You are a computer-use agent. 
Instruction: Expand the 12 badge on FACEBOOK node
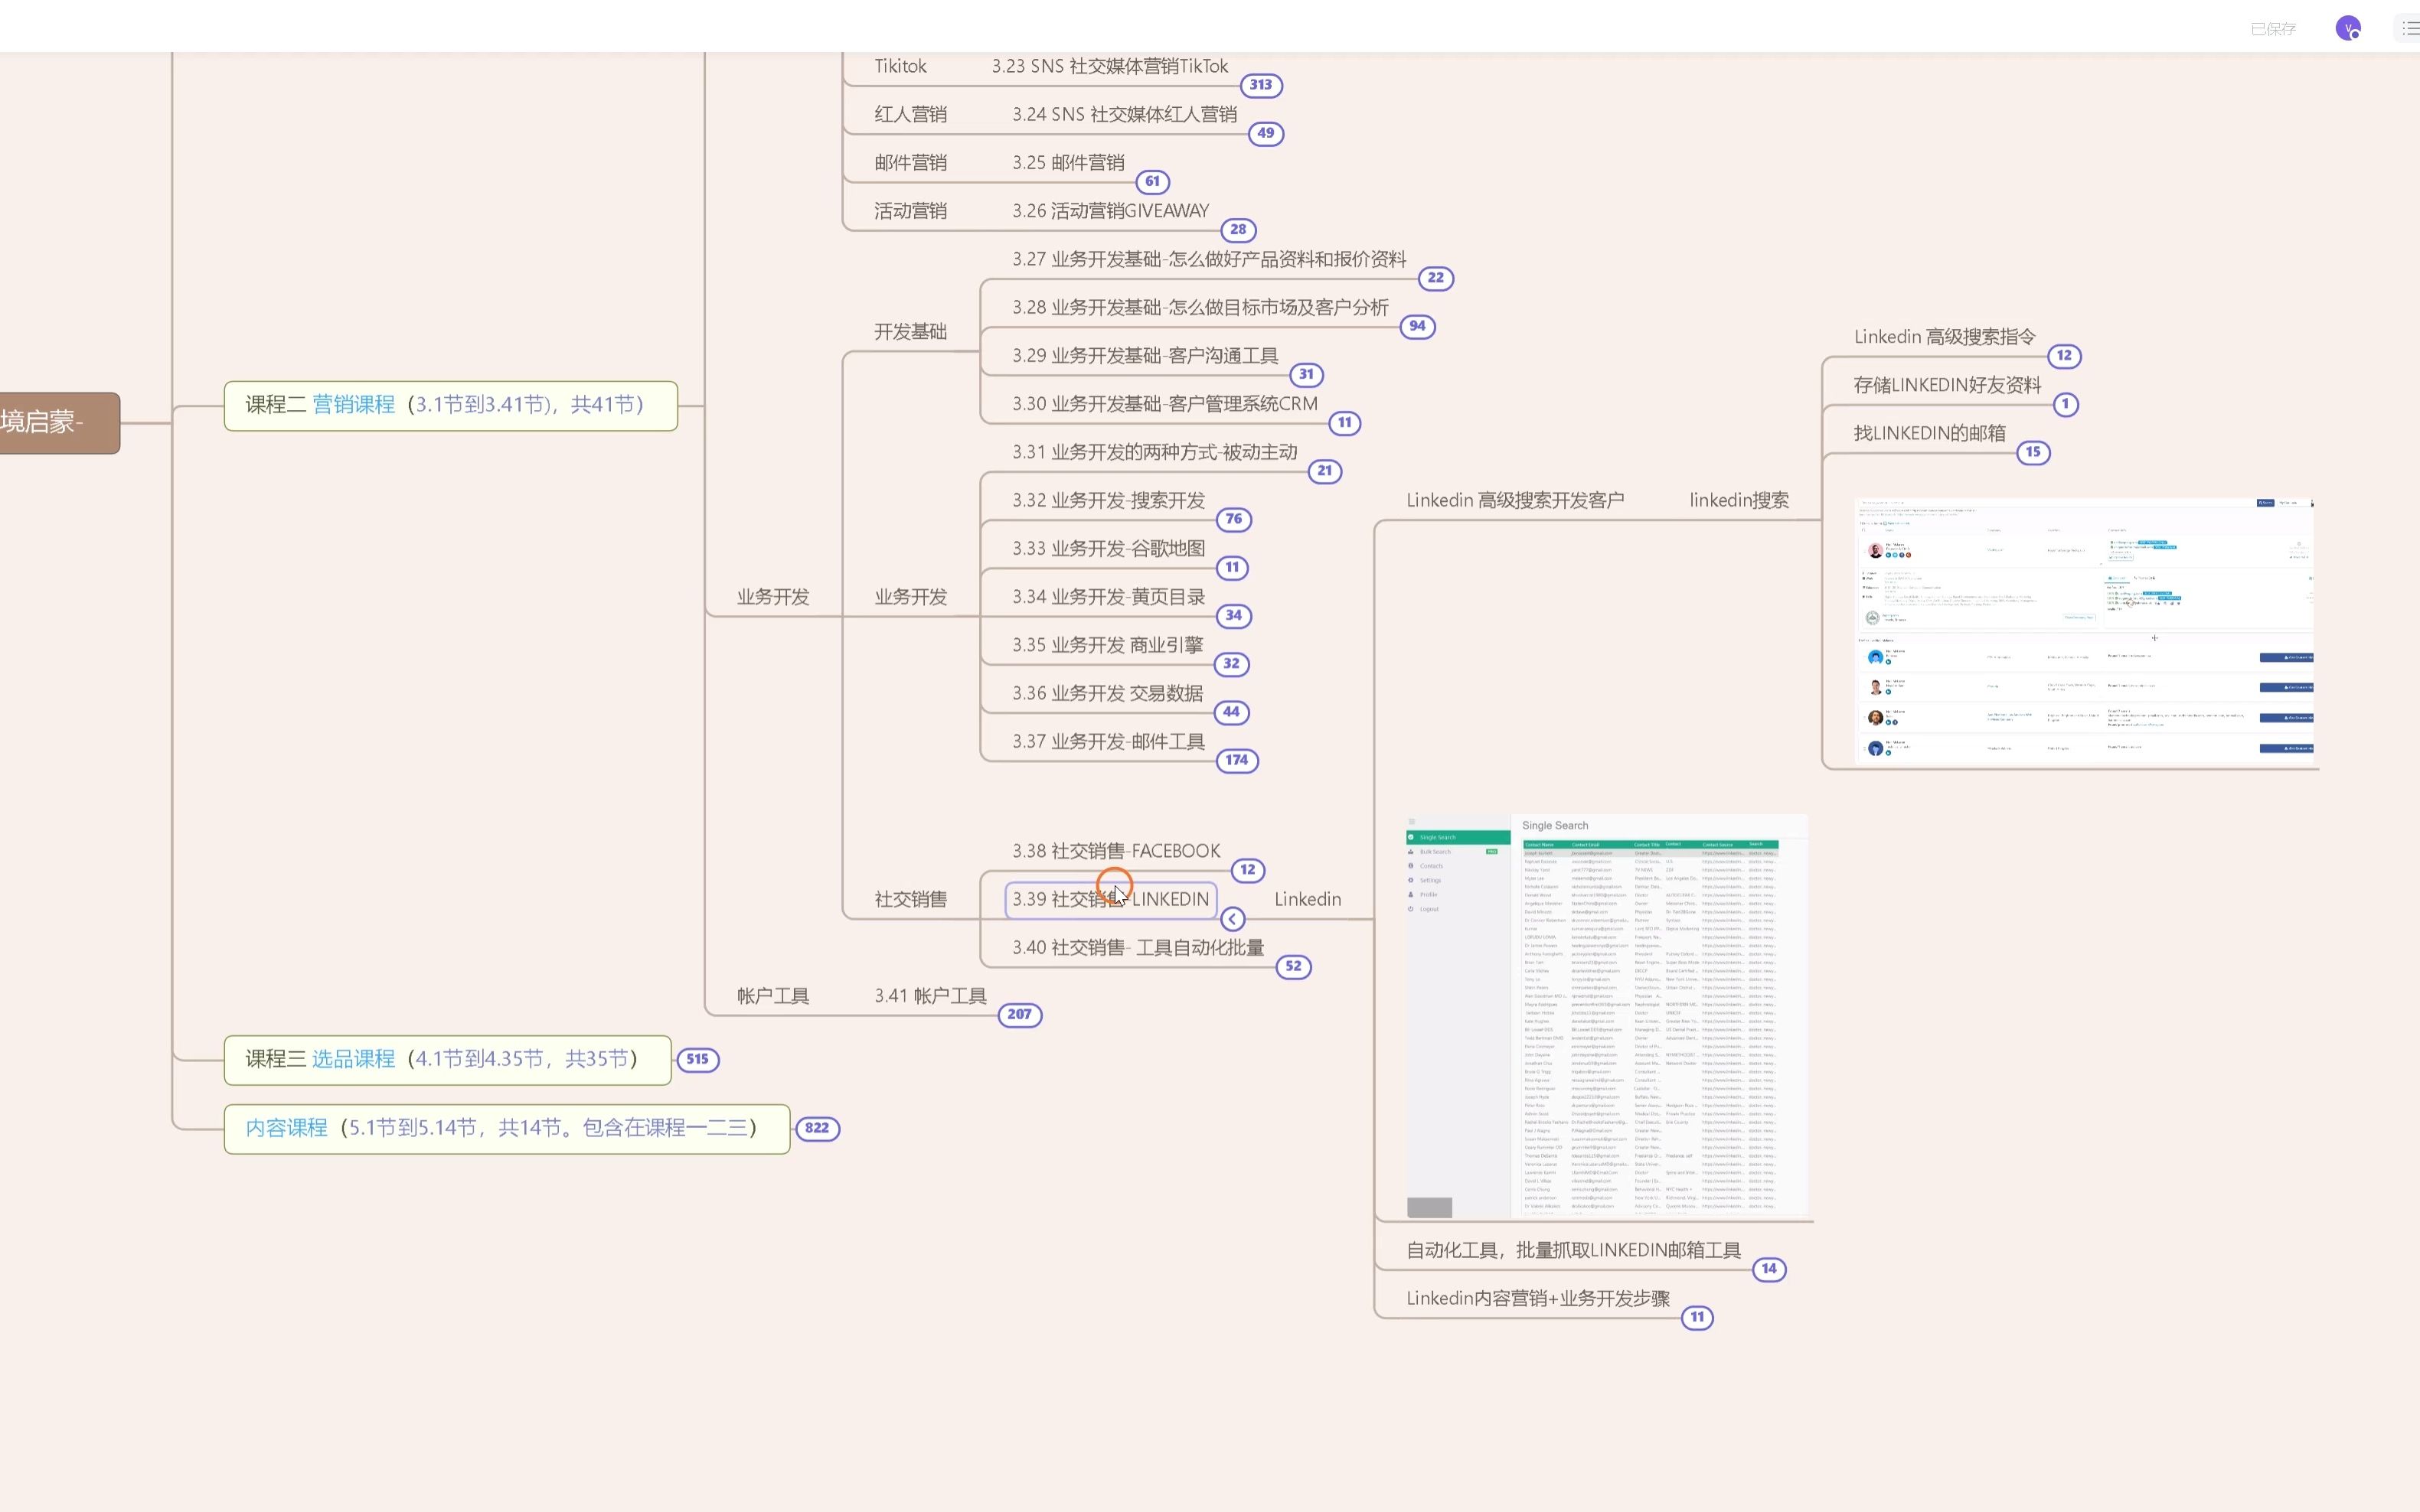point(1248,870)
